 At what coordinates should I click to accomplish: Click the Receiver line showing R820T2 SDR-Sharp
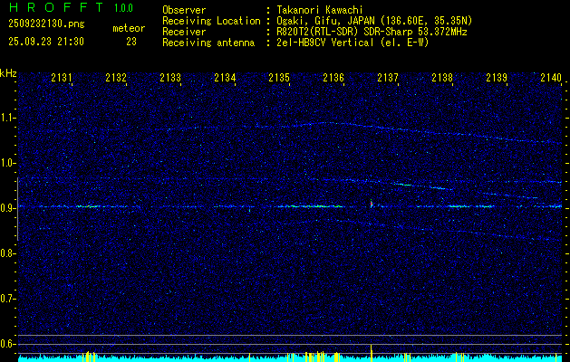pos(372,32)
